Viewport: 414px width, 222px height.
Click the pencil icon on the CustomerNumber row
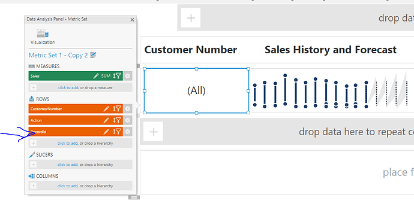tap(106, 109)
